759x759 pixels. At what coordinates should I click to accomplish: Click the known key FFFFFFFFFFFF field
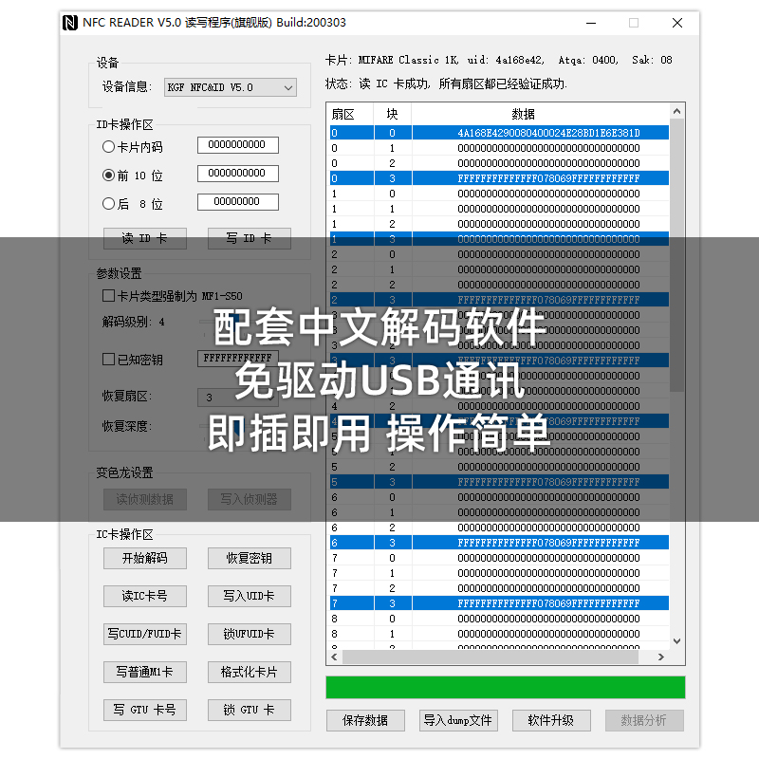coord(238,359)
